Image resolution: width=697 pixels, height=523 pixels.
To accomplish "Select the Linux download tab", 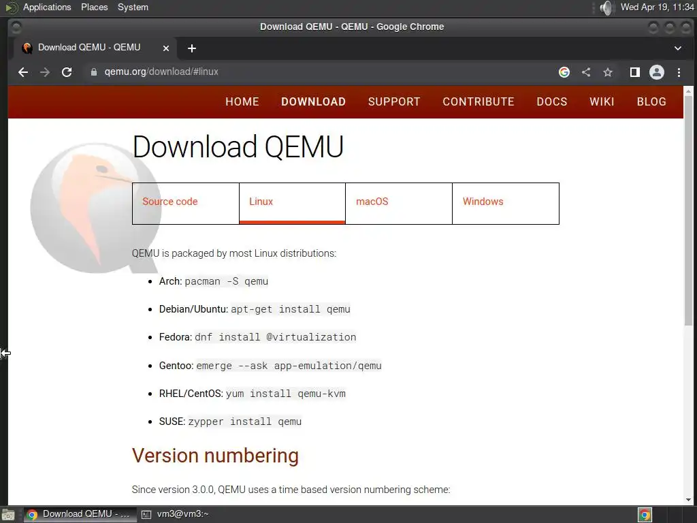I will pyautogui.click(x=292, y=203).
